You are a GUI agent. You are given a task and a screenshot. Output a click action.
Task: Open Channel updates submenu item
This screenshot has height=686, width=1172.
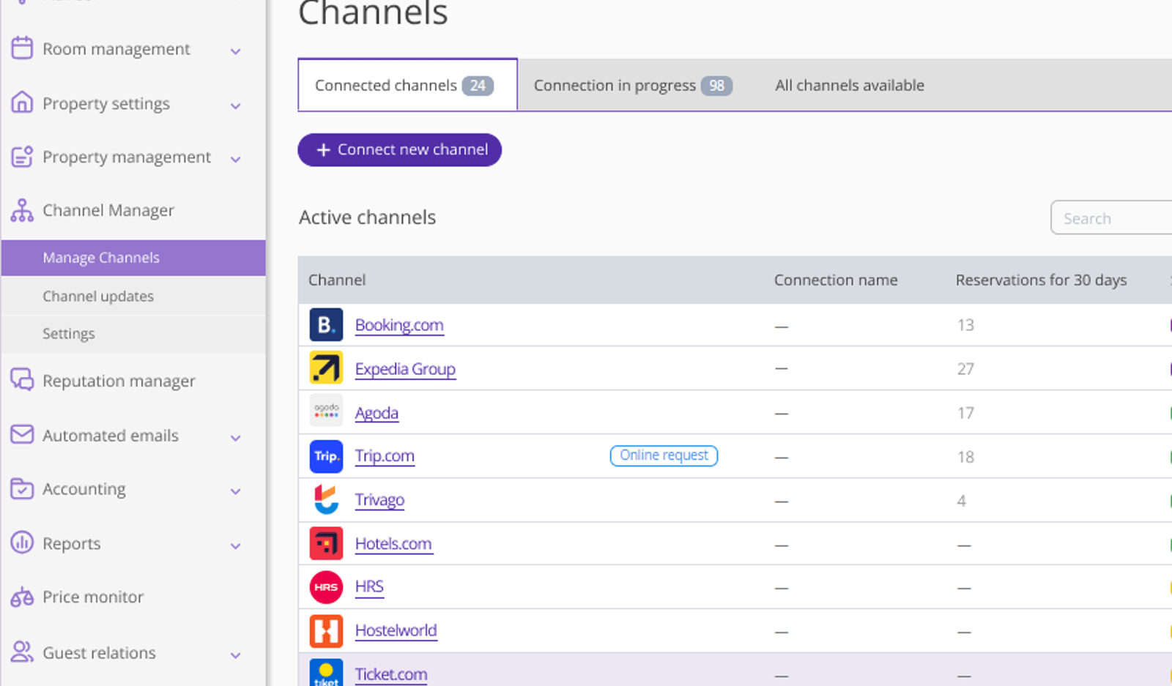click(98, 296)
